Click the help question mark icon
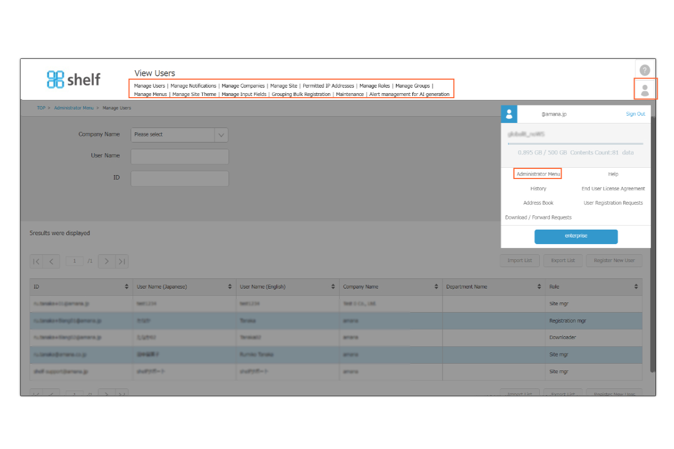The image size is (674, 449). pos(645,70)
